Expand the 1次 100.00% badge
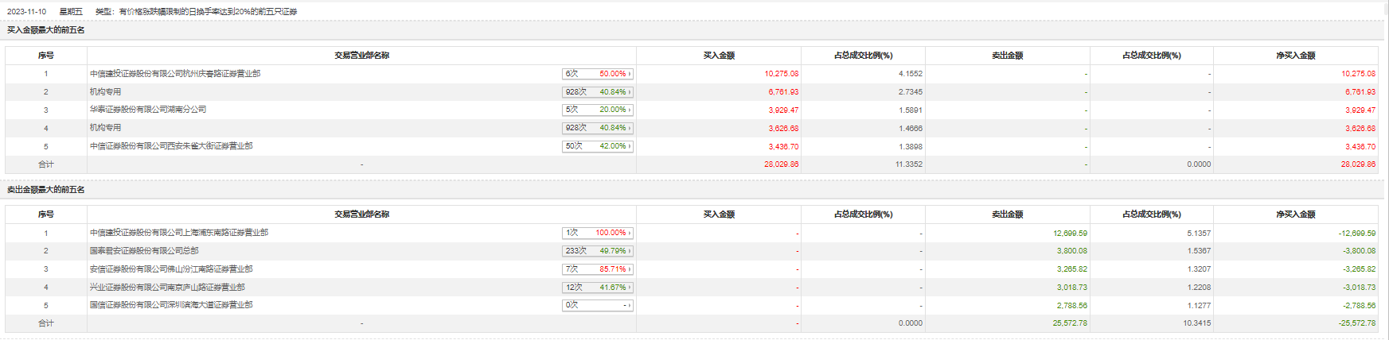This screenshot has height=340, width=1389. point(597,233)
